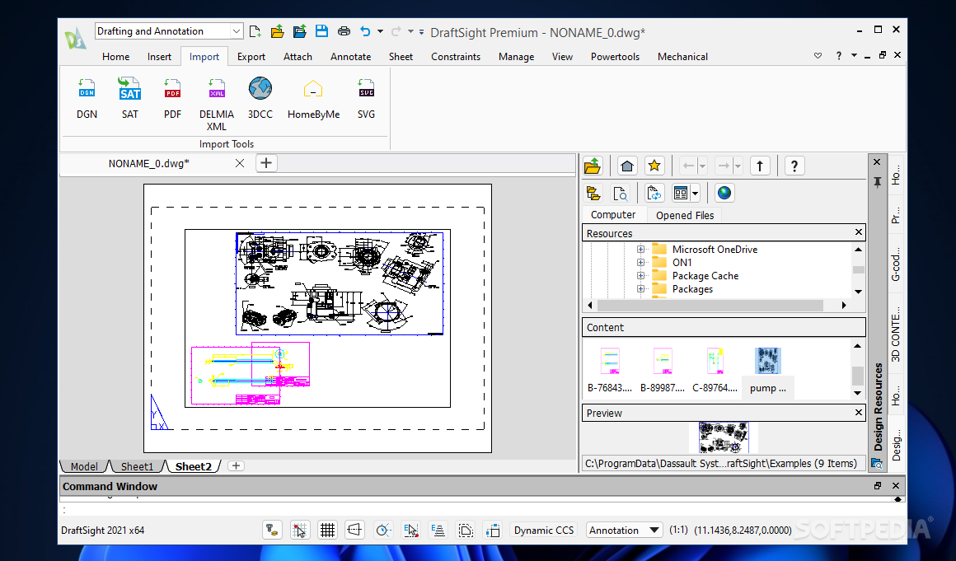956x561 pixels.
Task: Switch to the Export ribbon tab
Action: pos(251,57)
